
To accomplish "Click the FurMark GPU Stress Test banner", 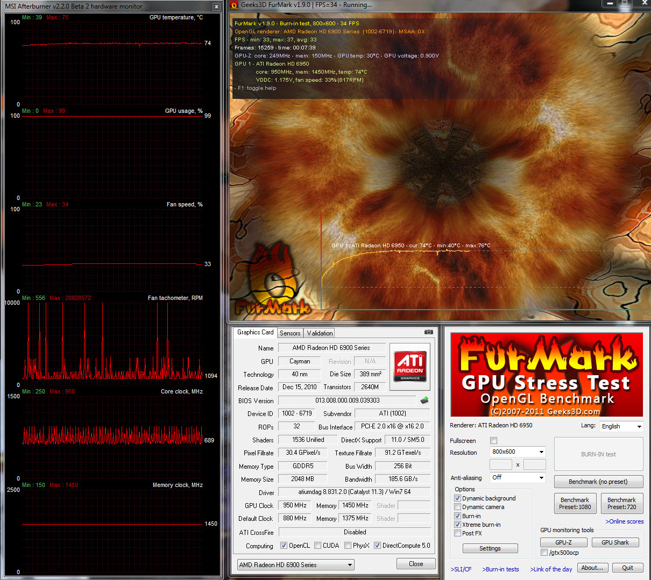I will [x=547, y=375].
